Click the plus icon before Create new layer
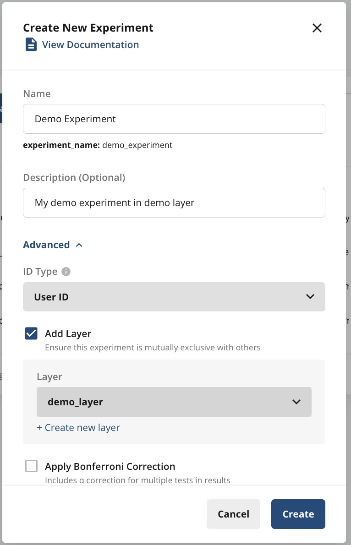The height and width of the screenshot is (545, 351). (x=39, y=427)
